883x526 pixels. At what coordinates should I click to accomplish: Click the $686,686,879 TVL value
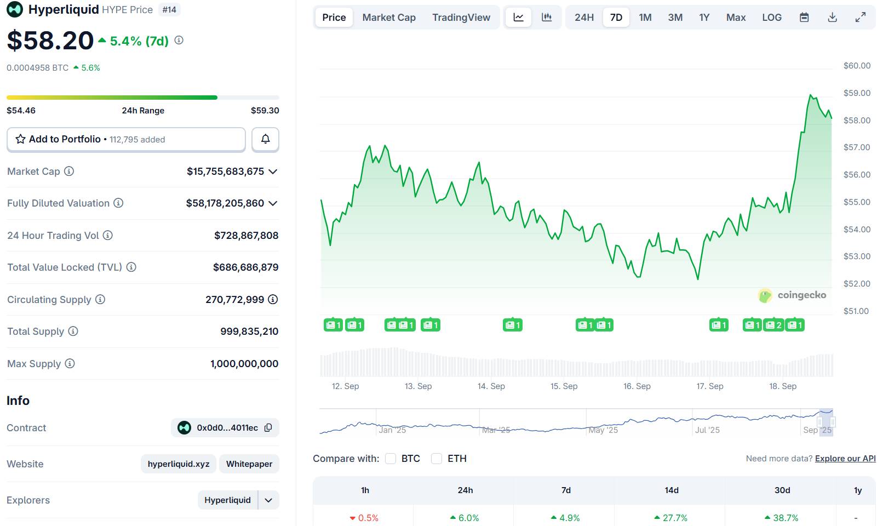245,267
